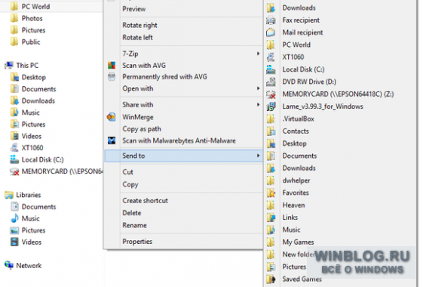The height and width of the screenshot is (287, 423).
Task: Click the XT1060 device icon in sidebar
Action: click(x=14, y=148)
